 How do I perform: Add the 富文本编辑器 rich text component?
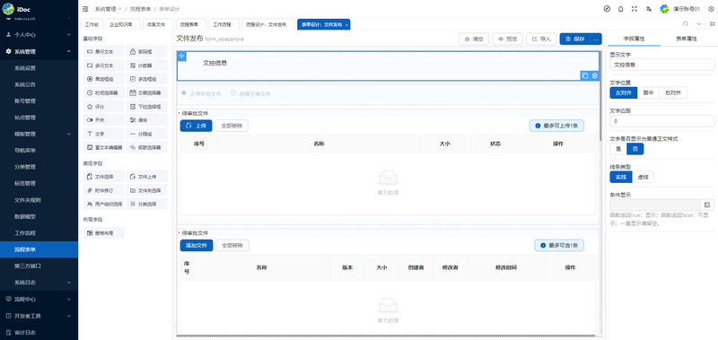click(x=103, y=147)
